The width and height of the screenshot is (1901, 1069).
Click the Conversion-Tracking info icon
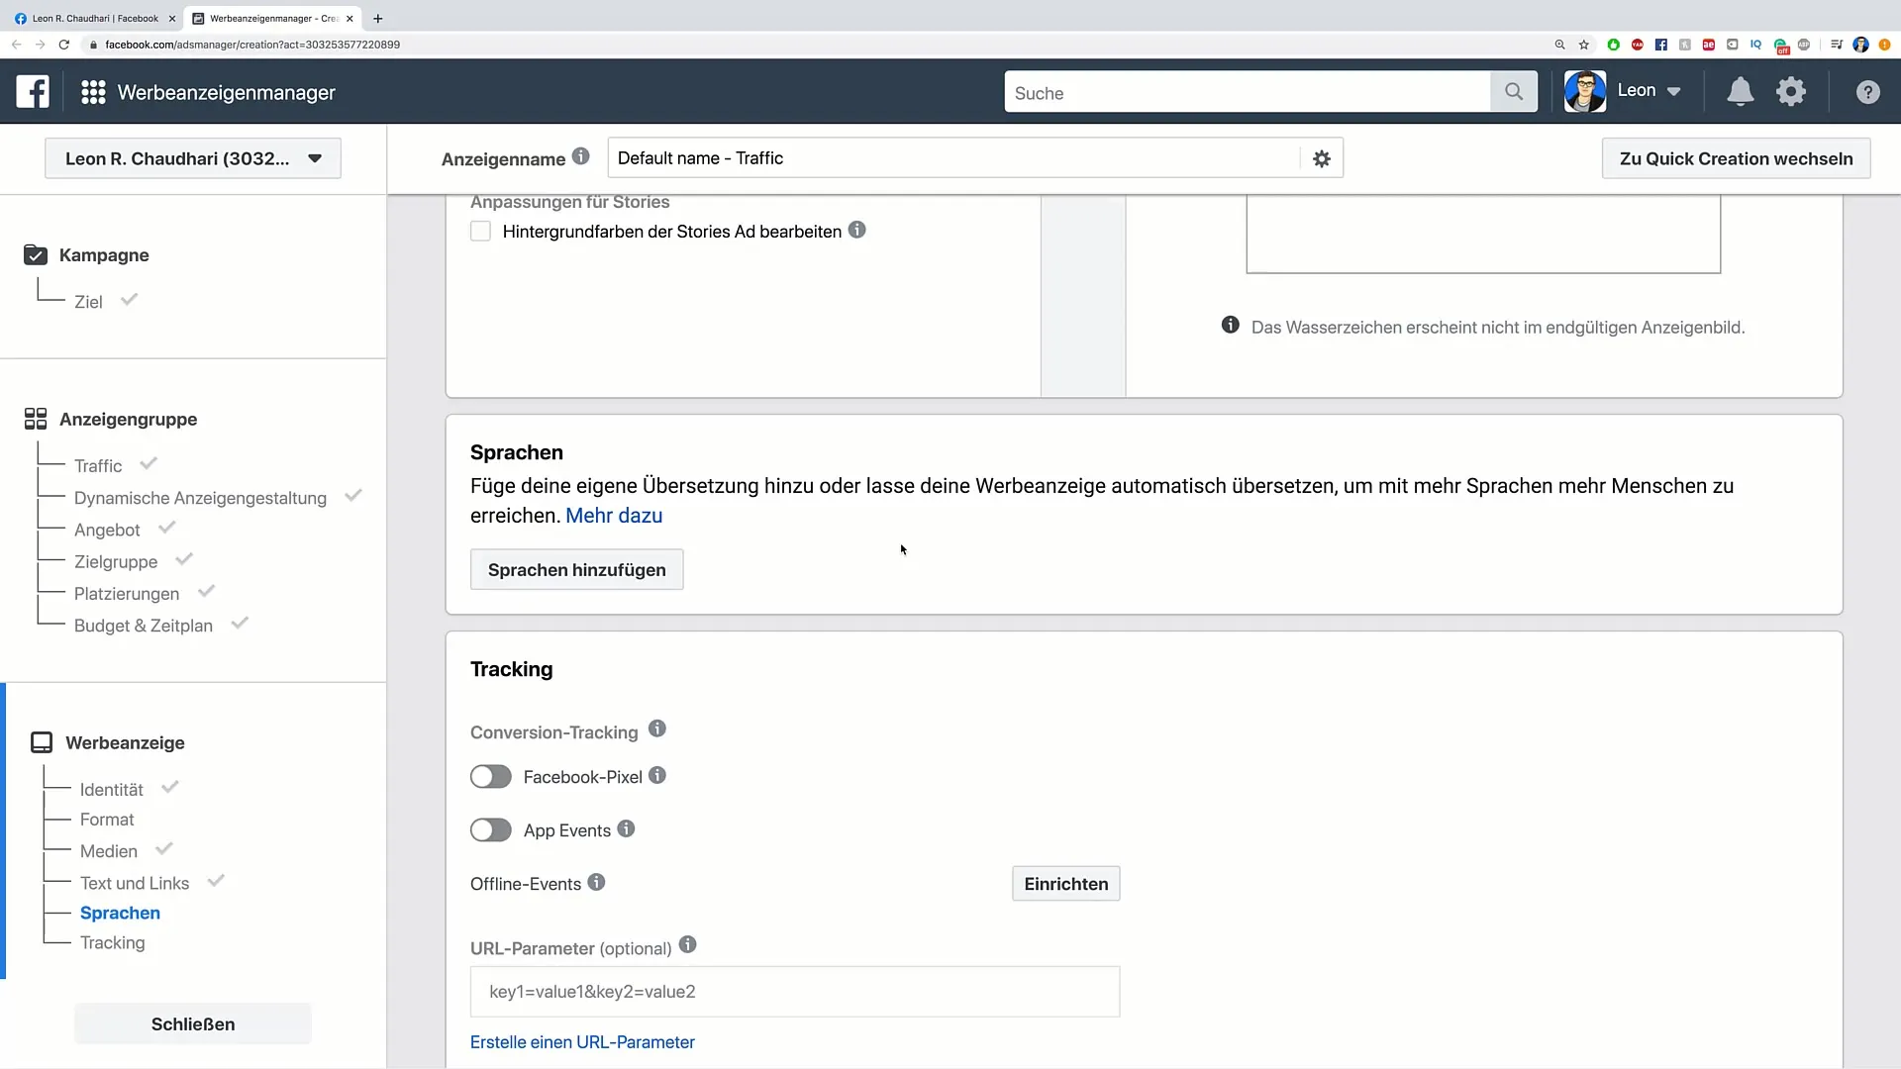(658, 729)
